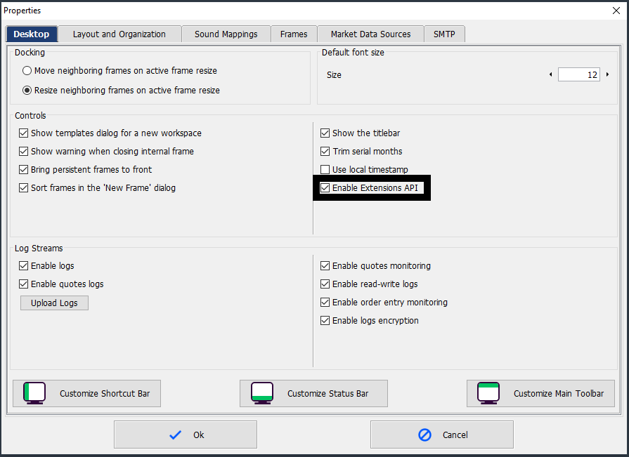Click the Customize Main Toolbar monitor icon
Screen dimensions: 629x457
point(488,393)
